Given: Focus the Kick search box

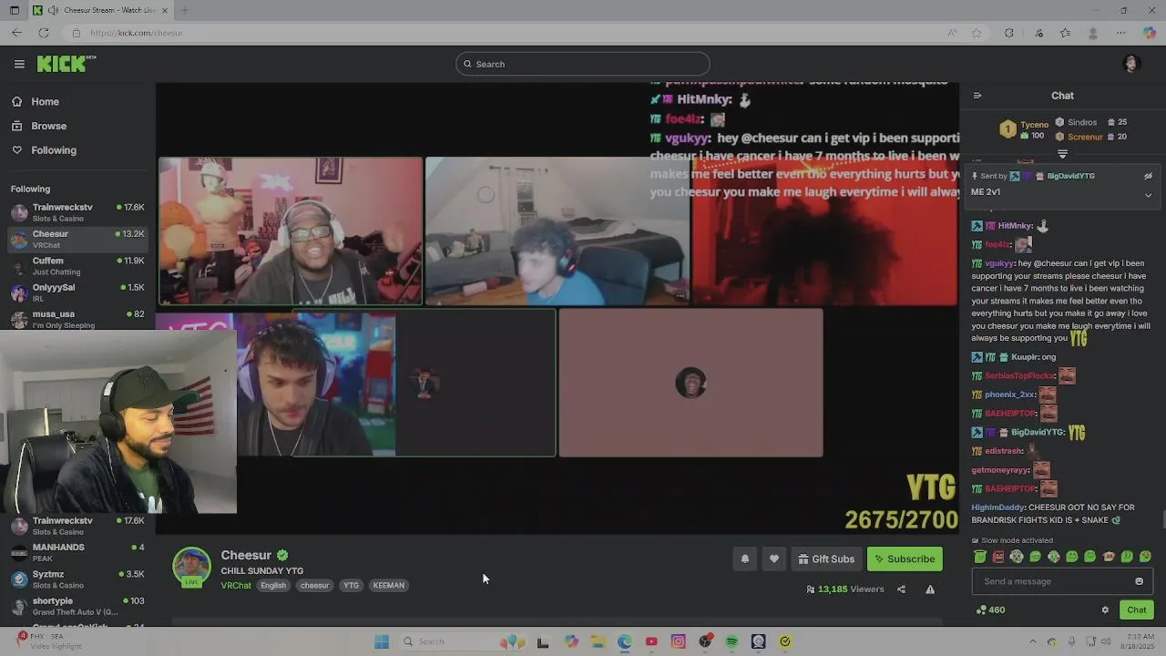Looking at the screenshot, I should click(x=583, y=64).
